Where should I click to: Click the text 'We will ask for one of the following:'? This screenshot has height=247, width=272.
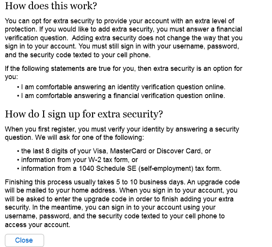click(x=90, y=138)
